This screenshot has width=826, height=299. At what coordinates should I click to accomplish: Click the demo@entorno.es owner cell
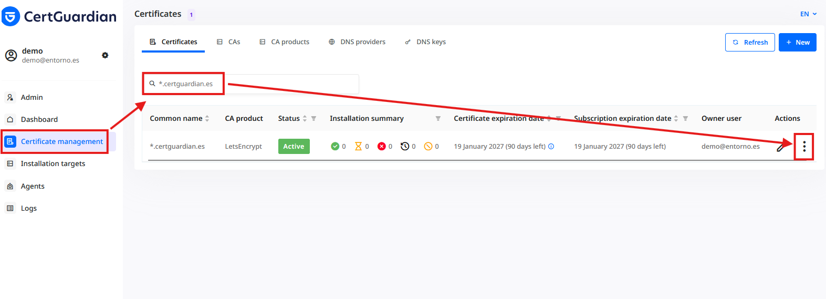[730, 146]
